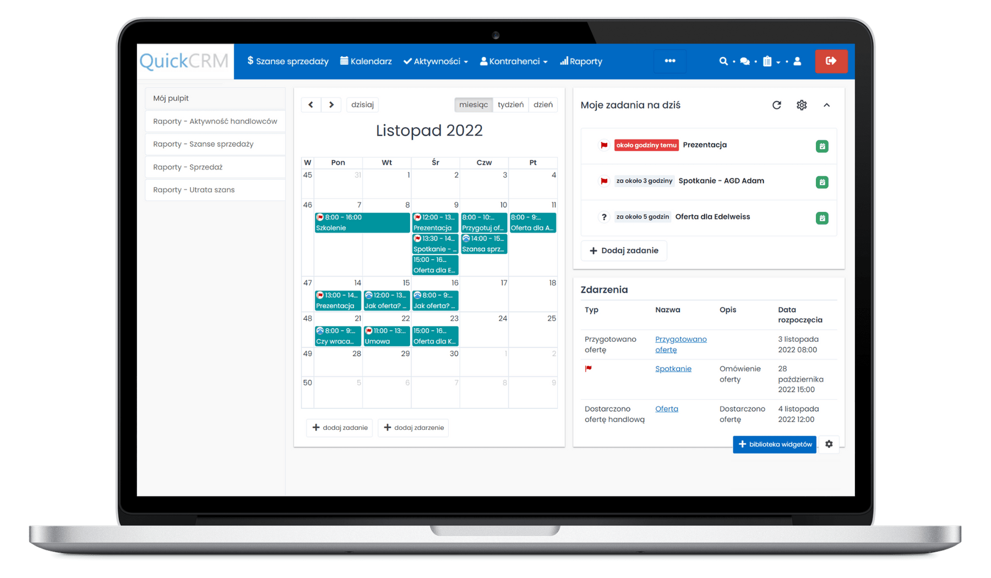Collapse the Moje zadania na dziś panel
This screenshot has width=991, height=578.
tap(826, 105)
